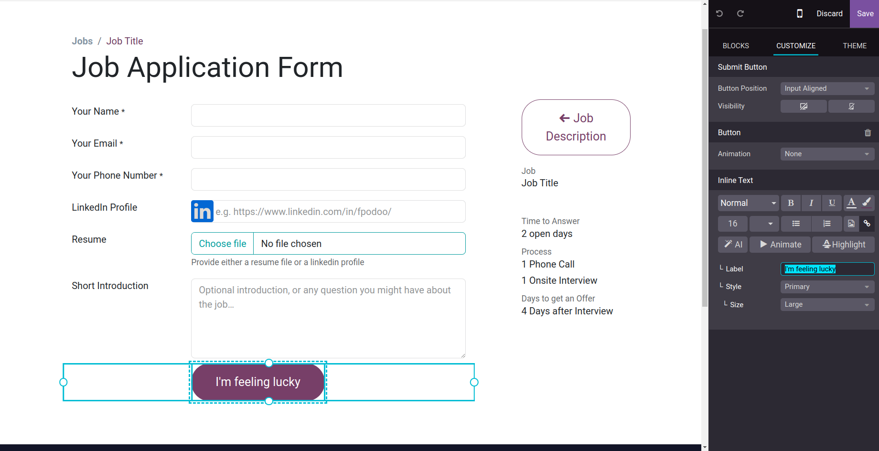Screen dimensions: 879x451
Task: Switch to the BLOCKS tab
Action: [736, 46]
